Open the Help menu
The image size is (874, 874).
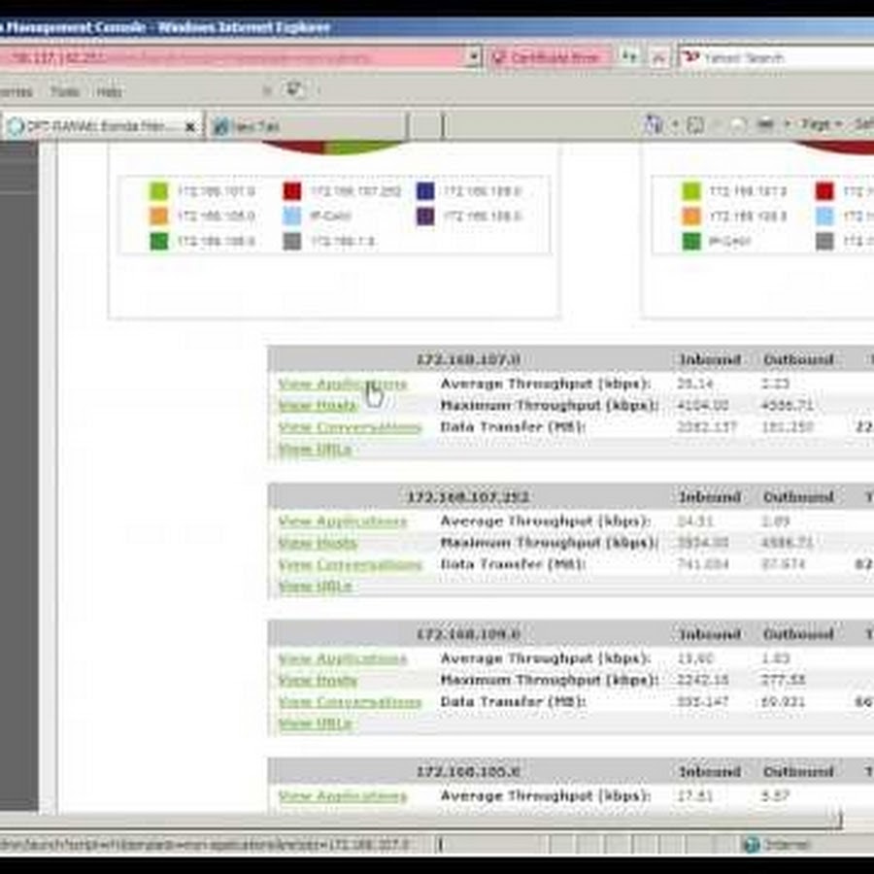click(109, 92)
